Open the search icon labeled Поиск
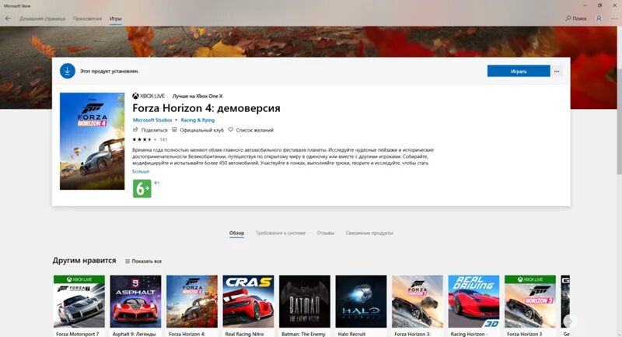 (x=576, y=19)
